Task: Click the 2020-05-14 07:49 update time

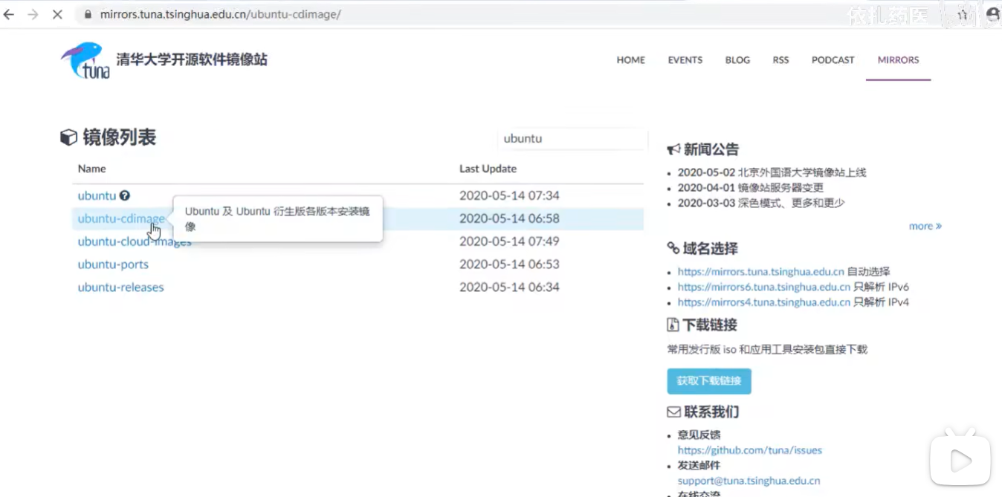Action: (x=509, y=241)
